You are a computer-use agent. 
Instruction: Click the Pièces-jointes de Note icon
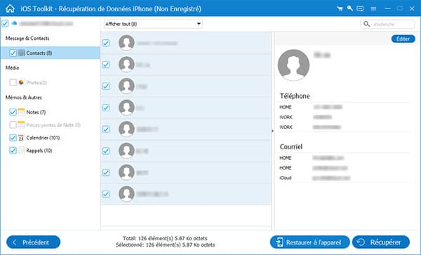point(21,125)
